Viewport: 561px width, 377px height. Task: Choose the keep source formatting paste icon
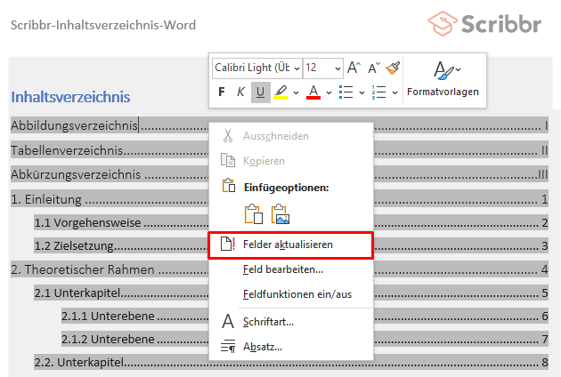[254, 214]
